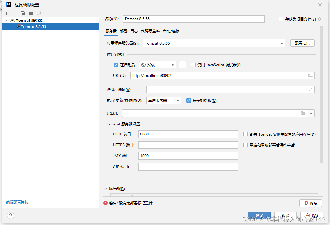Click the vertical scrollbar of the settings panel

[x=321, y=95]
